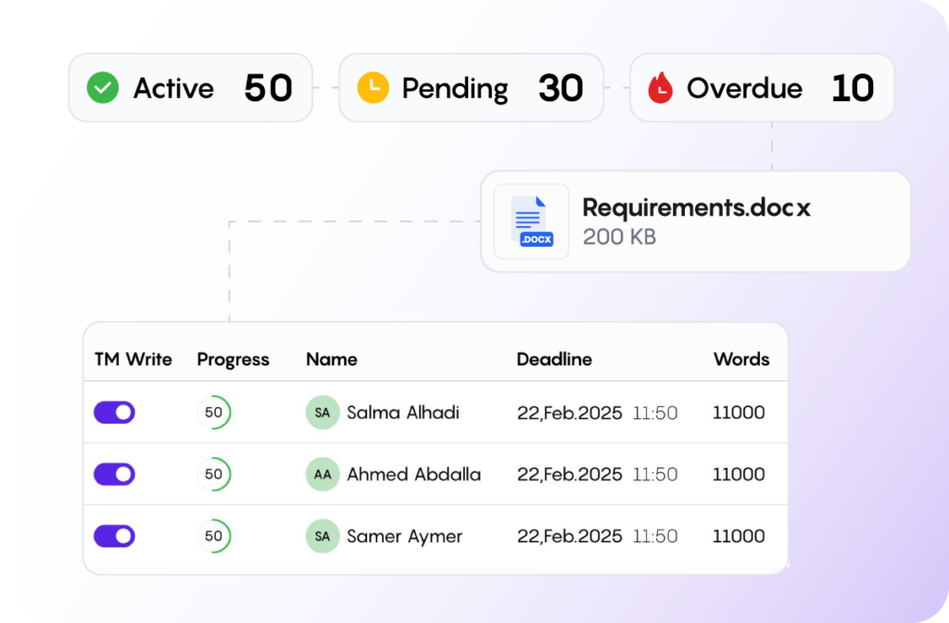Select the Pending 30 status card
The width and height of the screenshot is (949, 623).
[x=471, y=88]
